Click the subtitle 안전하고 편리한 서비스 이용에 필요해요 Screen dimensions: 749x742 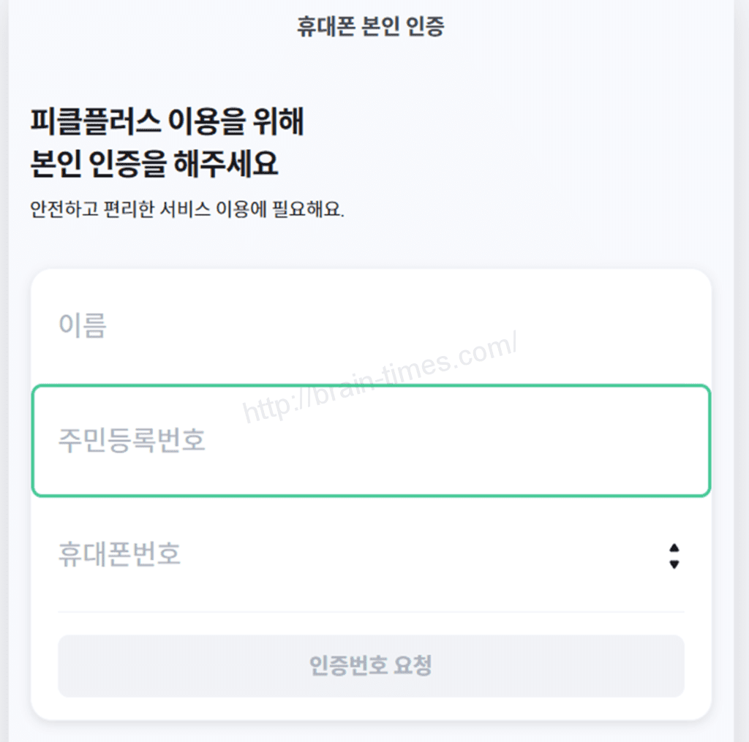click(187, 211)
